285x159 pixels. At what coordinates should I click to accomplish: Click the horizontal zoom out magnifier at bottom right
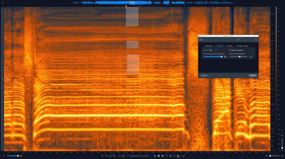pyautogui.click(x=266, y=156)
